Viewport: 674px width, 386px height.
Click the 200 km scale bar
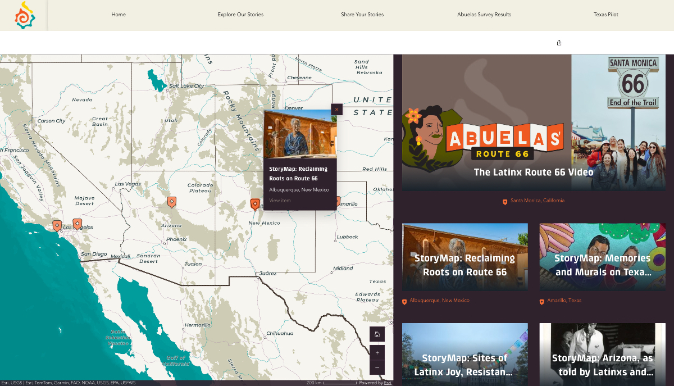click(x=331, y=383)
